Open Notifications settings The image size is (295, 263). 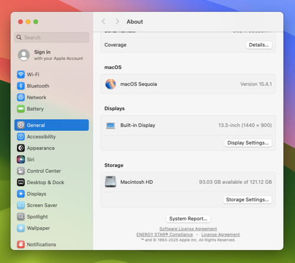click(51, 244)
